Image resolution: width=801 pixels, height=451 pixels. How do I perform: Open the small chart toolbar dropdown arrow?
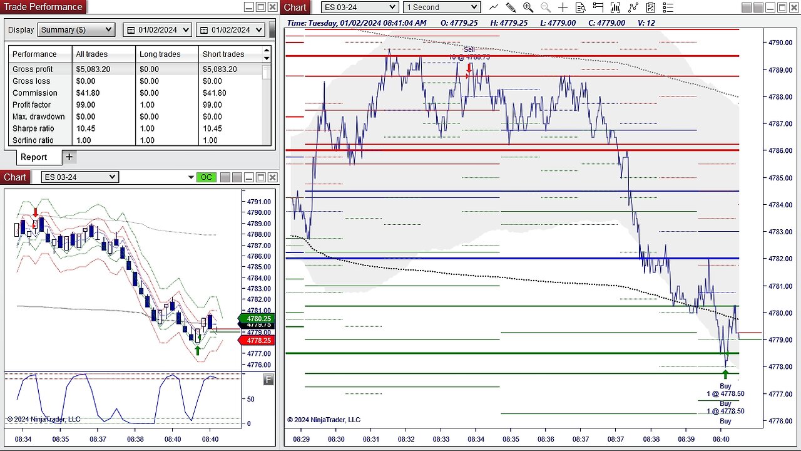pyautogui.click(x=191, y=178)
